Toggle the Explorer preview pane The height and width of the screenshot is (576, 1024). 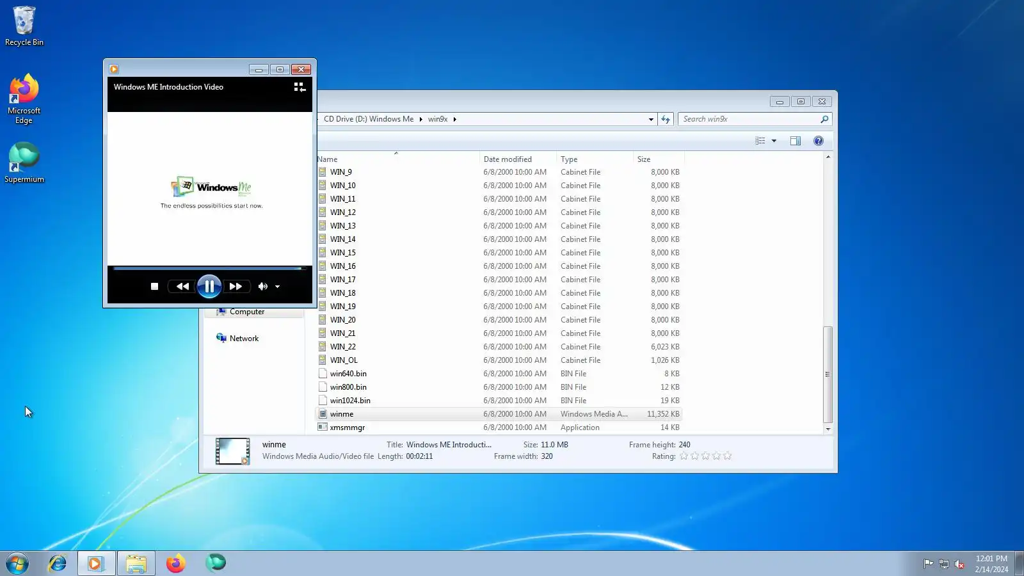tap(796, 141)
